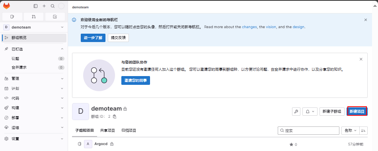
Task: Select 群组概览 in sidebar
Action: click(x=34, y=38)
